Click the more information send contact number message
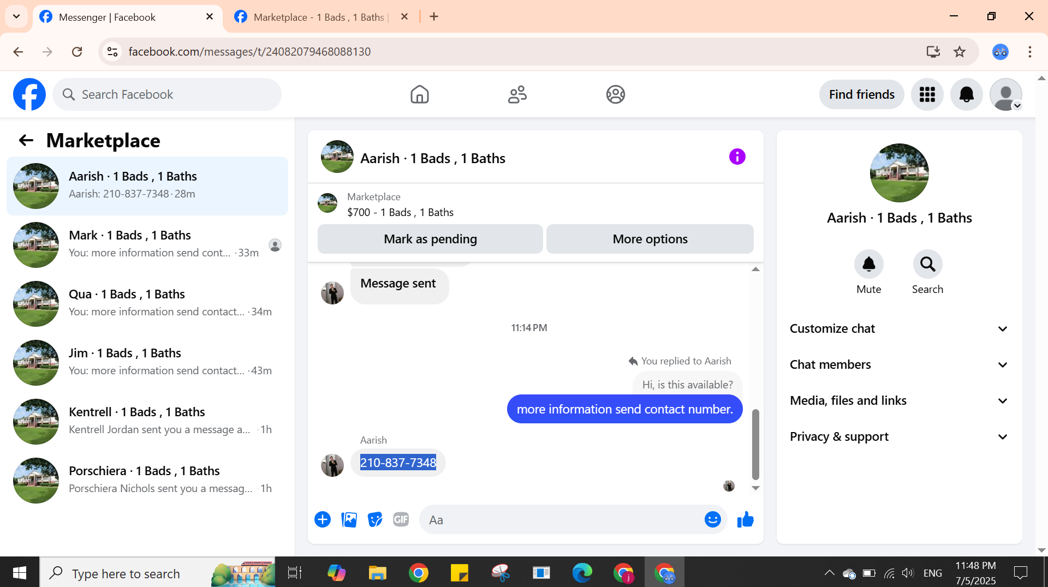 tap(624, 409)
